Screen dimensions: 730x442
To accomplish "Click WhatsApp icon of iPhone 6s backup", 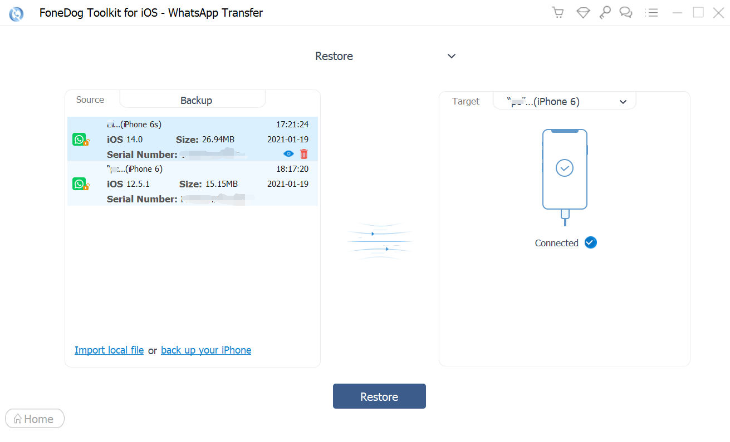I will coord(80,140).
